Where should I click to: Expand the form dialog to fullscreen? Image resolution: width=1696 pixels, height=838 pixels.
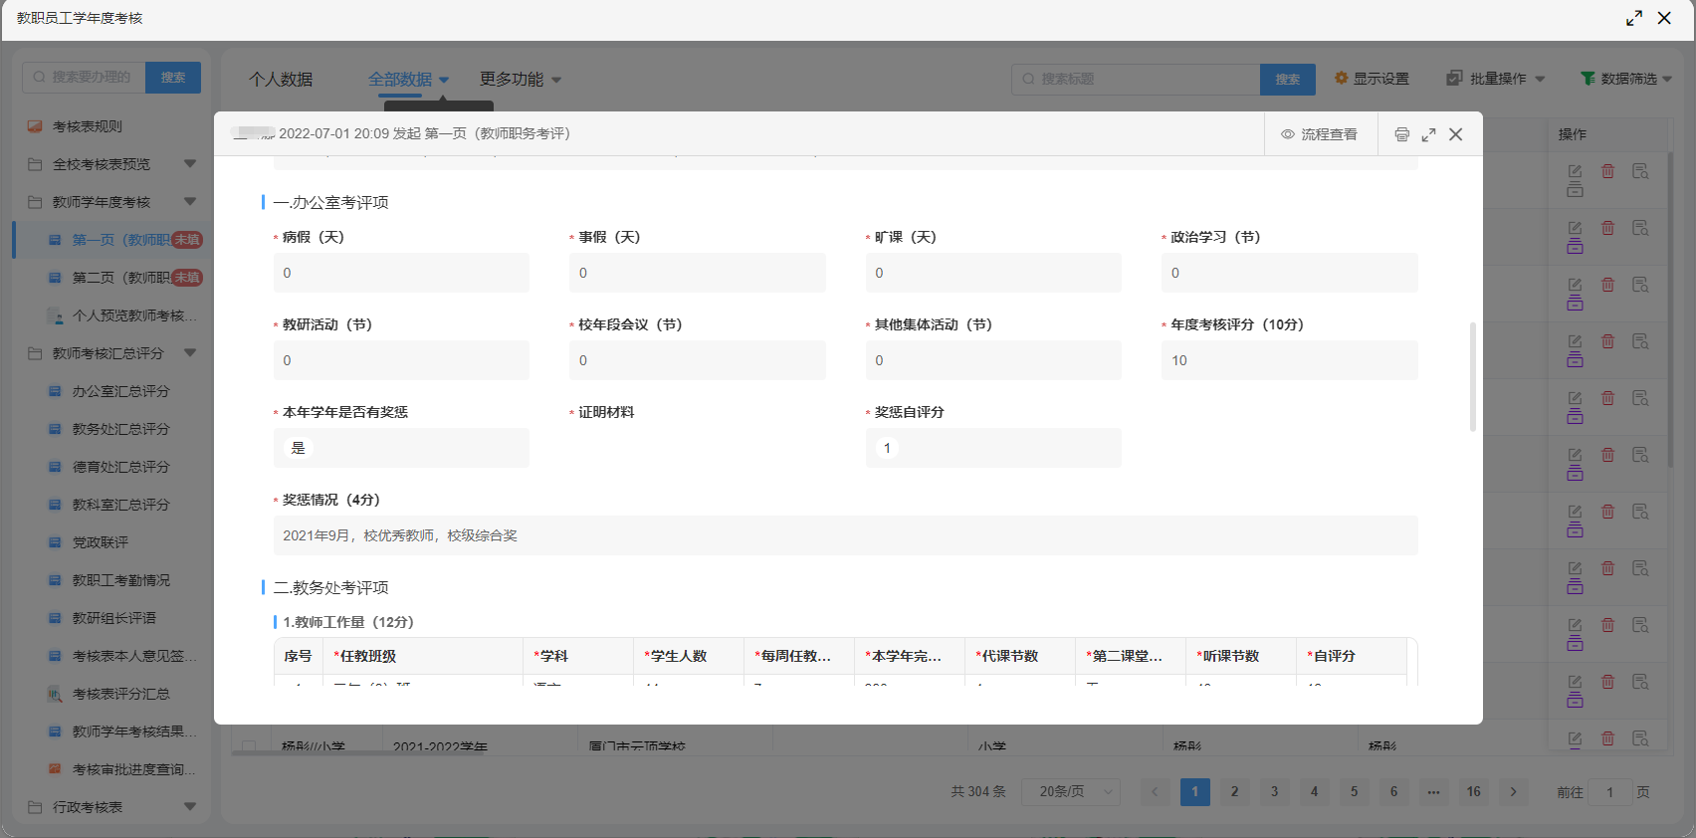click(1428, 134)
